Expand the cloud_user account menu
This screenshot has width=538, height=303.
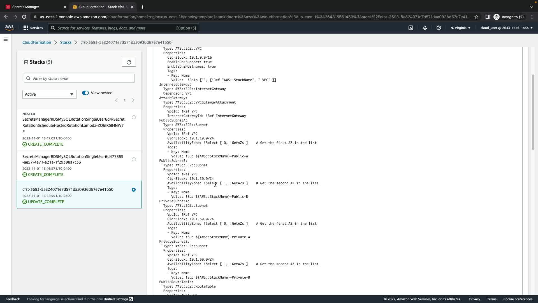tap(506, 28)
